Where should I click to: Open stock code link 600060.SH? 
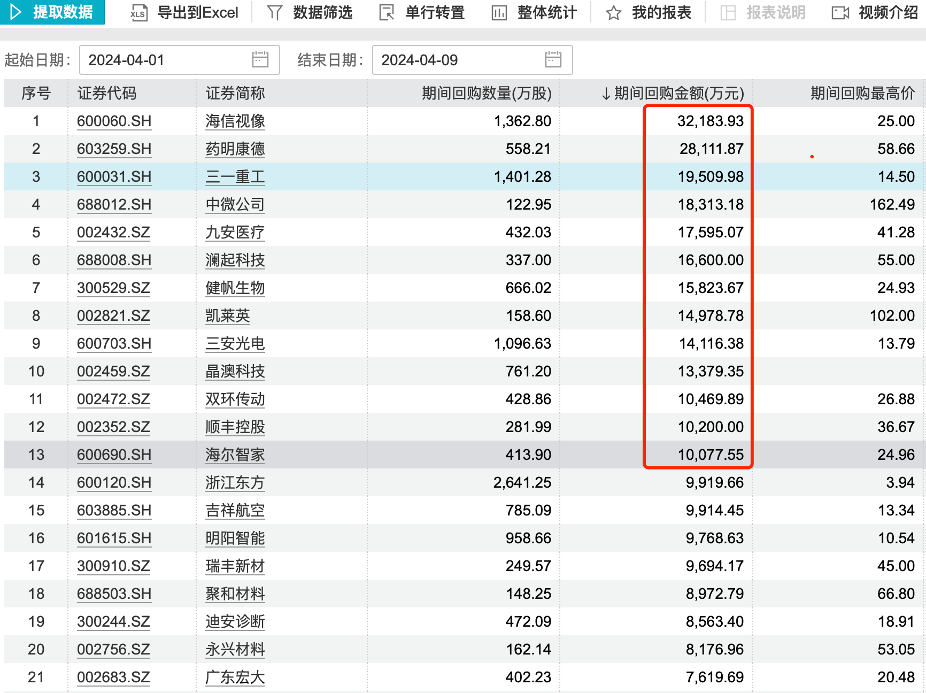(114, 121)
